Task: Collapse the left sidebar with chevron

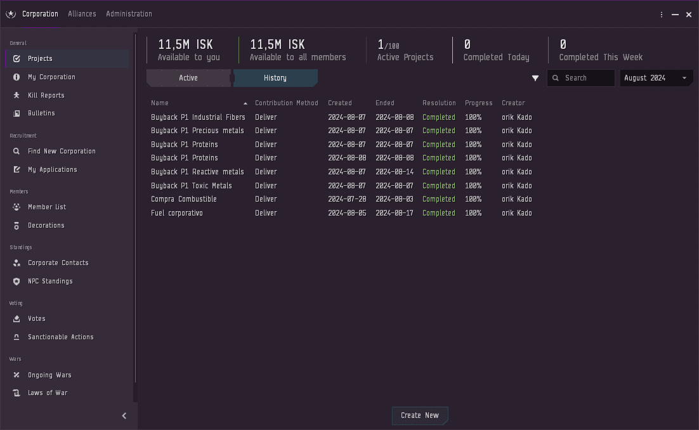Action: (x=124, y=415)
